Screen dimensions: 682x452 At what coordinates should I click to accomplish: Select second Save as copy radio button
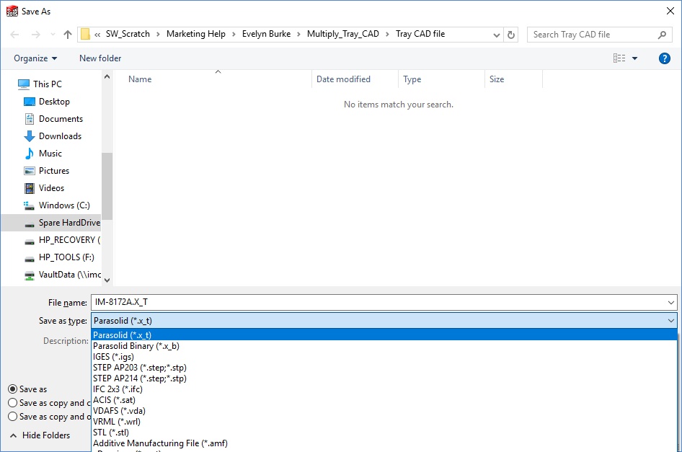point(13,417)
